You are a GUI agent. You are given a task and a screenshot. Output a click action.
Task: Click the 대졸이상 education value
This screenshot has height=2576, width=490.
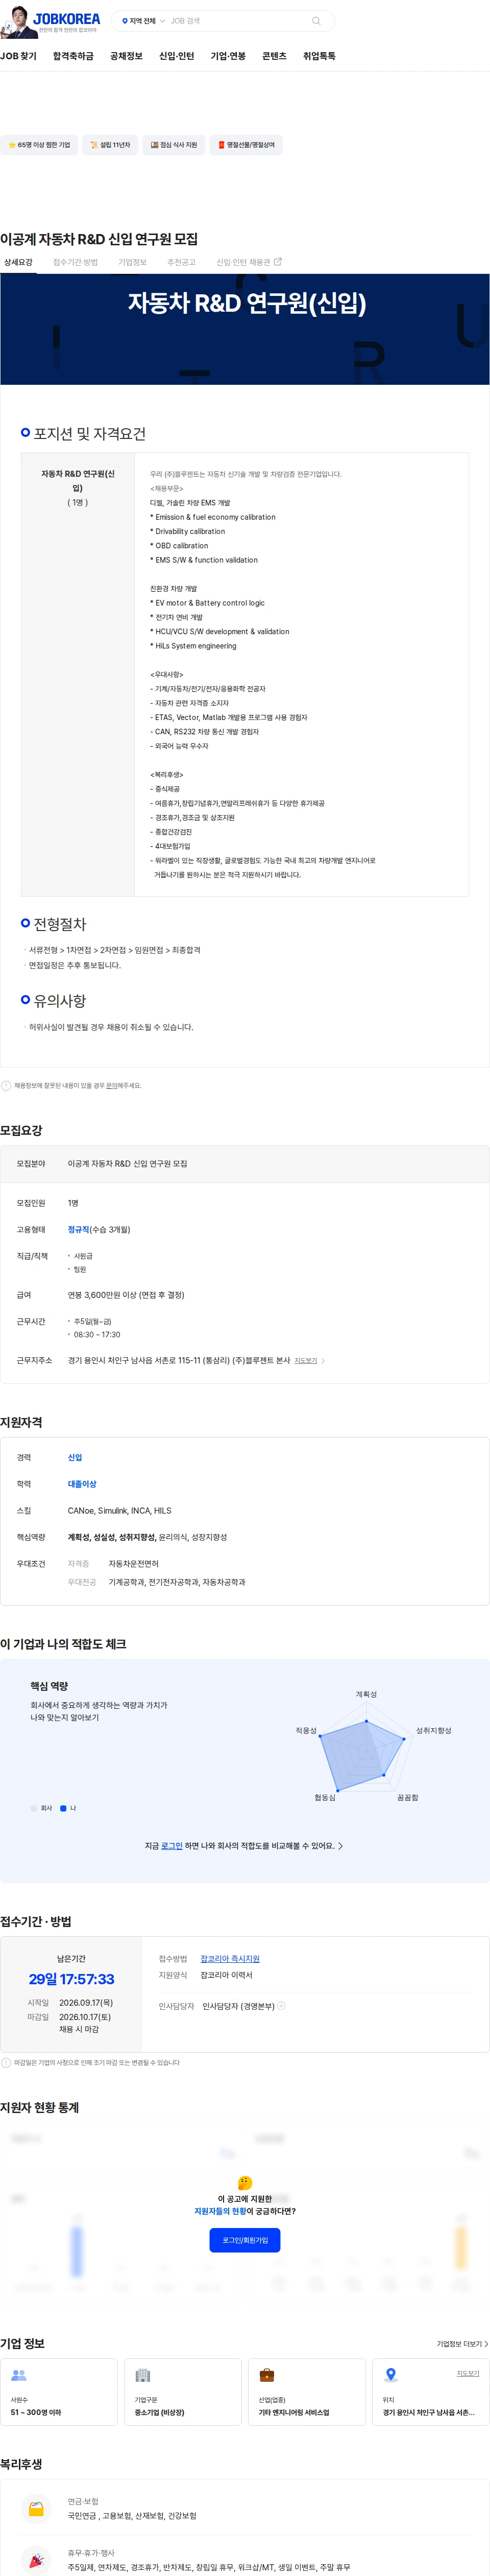point(82,1483)
